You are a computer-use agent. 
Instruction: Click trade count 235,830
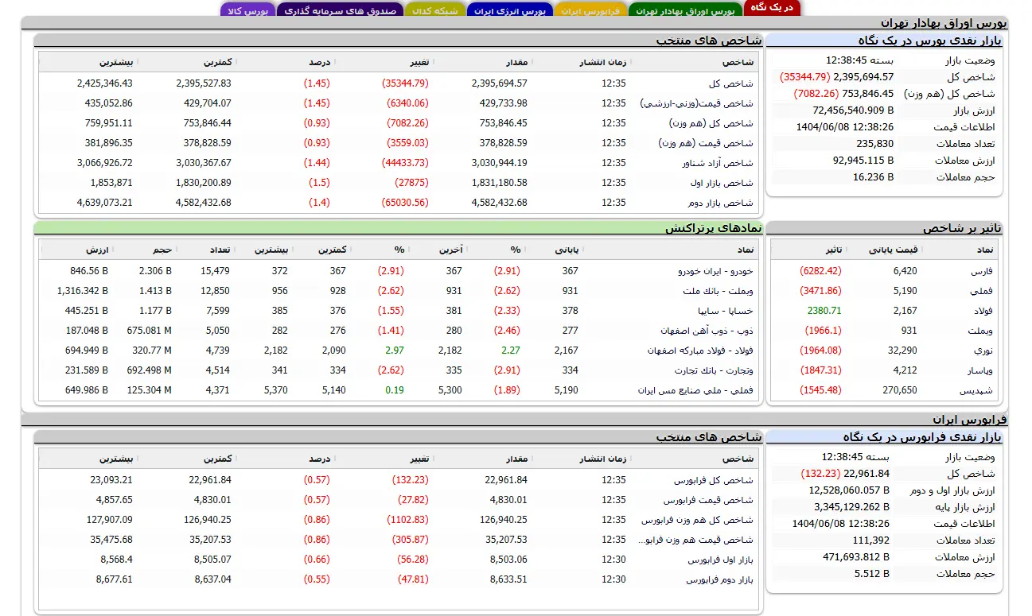pos(875,144)
